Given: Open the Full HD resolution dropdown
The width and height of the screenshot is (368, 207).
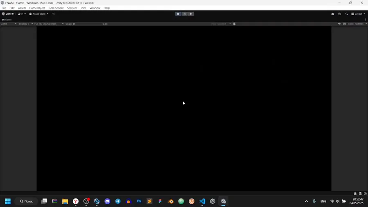Looking at the screenshot, I should (x=49, y=24).
